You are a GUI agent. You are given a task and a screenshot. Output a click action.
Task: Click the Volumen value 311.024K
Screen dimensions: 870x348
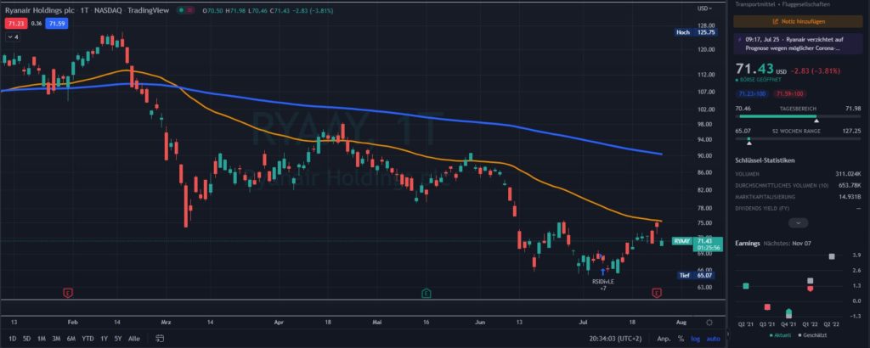point(849,174)
